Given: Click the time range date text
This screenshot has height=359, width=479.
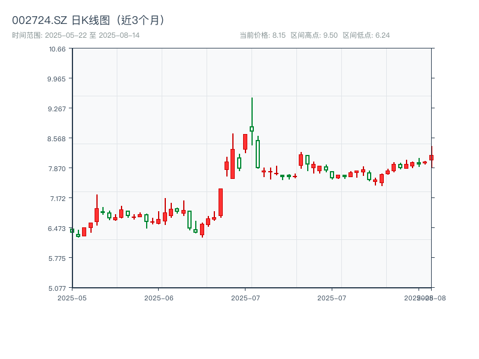Looking at the screenshot, I should coord(76,35).
